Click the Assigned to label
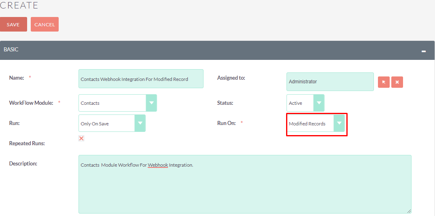The width and height of the screenshot is (435, 216). pos(231,78)
